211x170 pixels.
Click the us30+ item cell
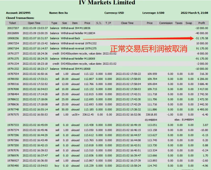(75, 115)
